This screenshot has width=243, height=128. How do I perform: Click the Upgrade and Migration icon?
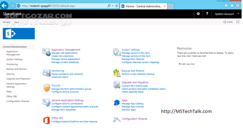click(x=117, y=85)
